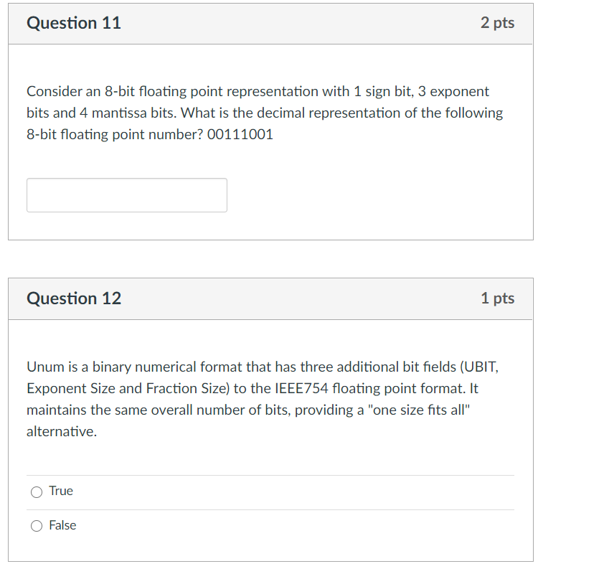The width and height of the screenshot is (604, 574).
Task: Click the Question 12 header
Action: pos(73,298)
